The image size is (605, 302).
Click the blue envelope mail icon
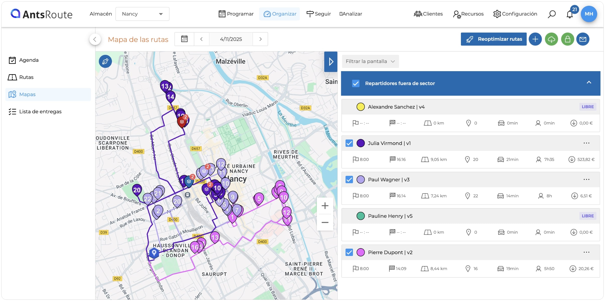[583, 39]
